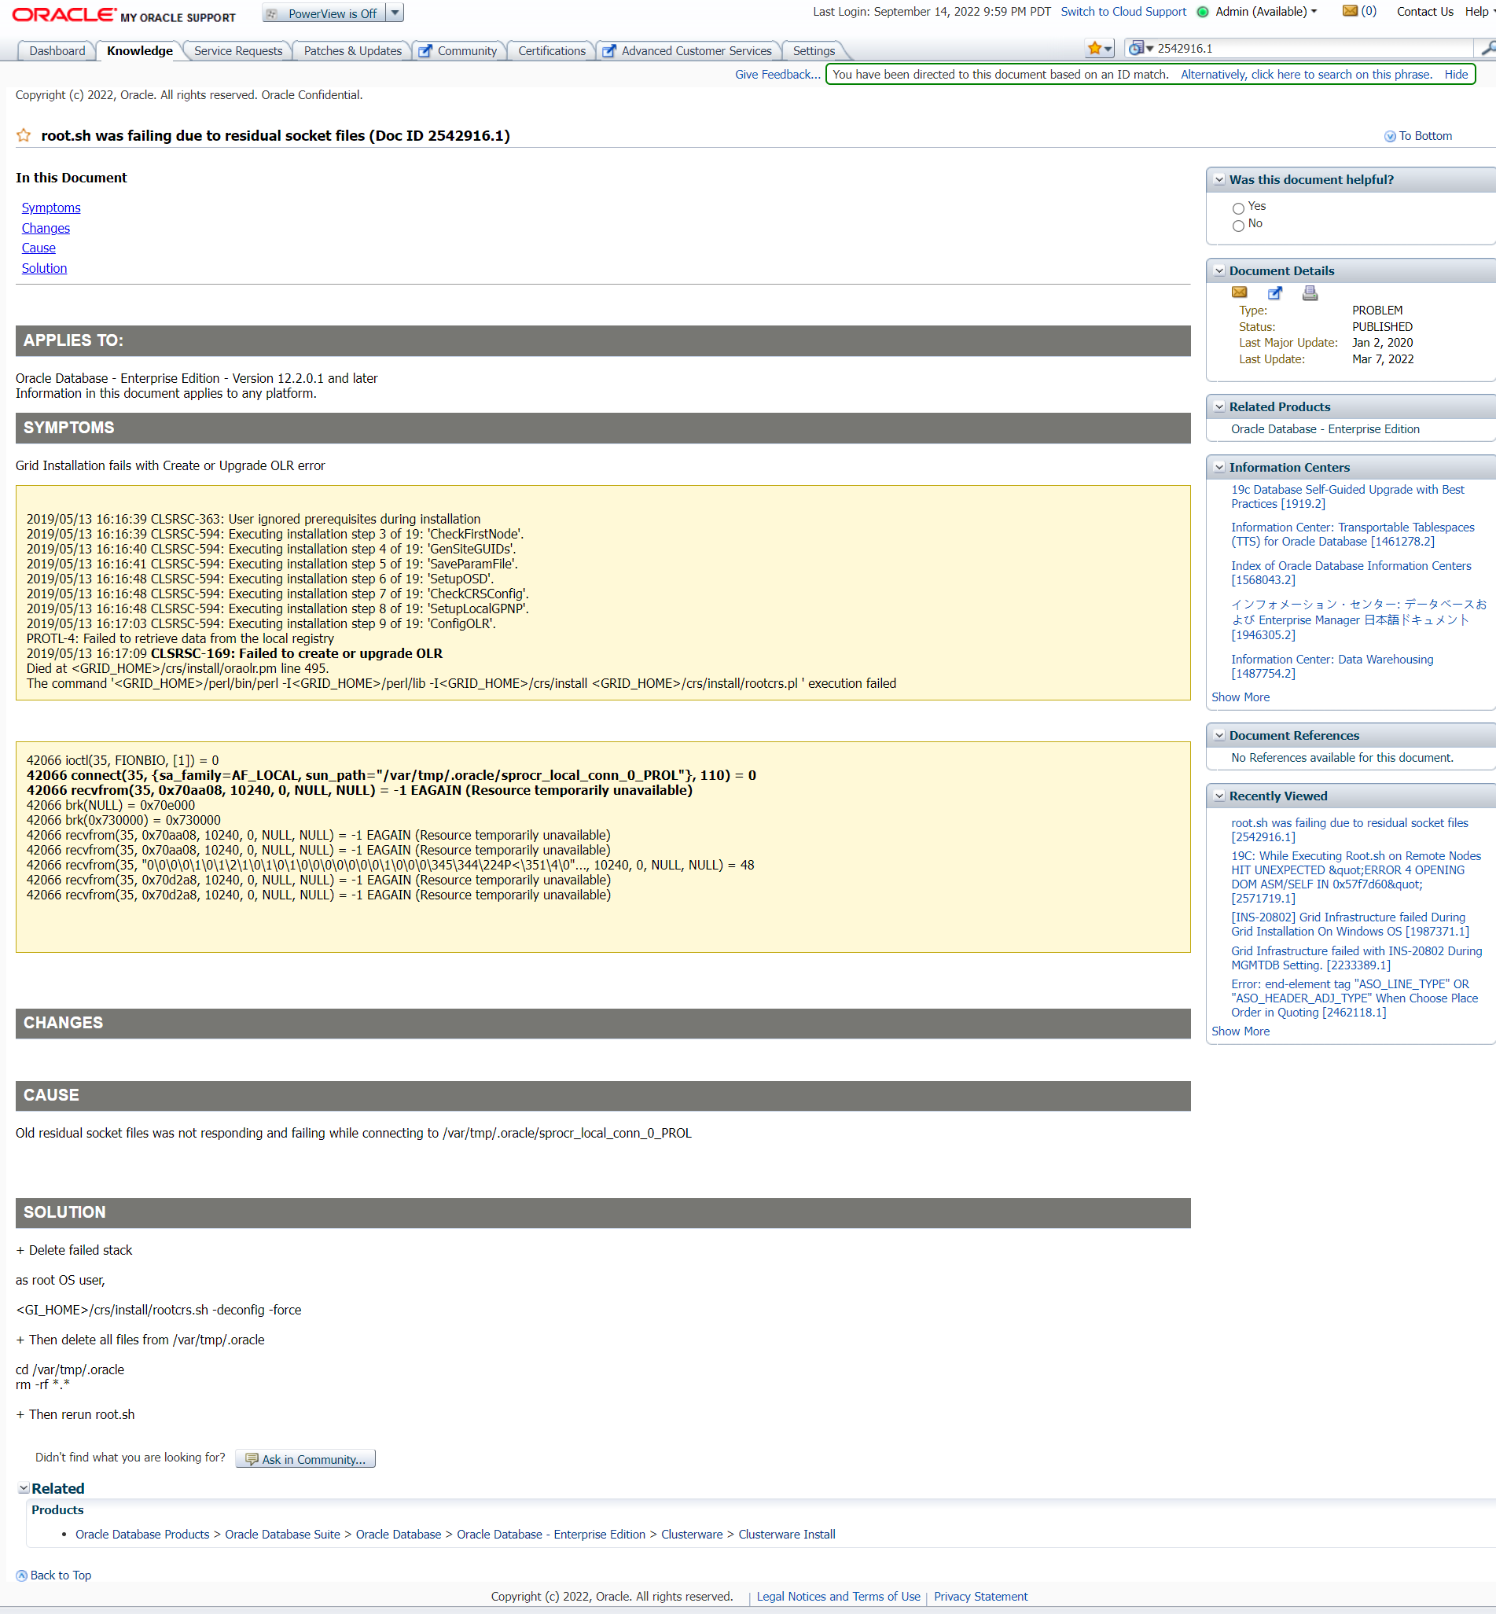Select No for document helpful
The height and width of the screenshot is (1614, 1496).
1238,226
